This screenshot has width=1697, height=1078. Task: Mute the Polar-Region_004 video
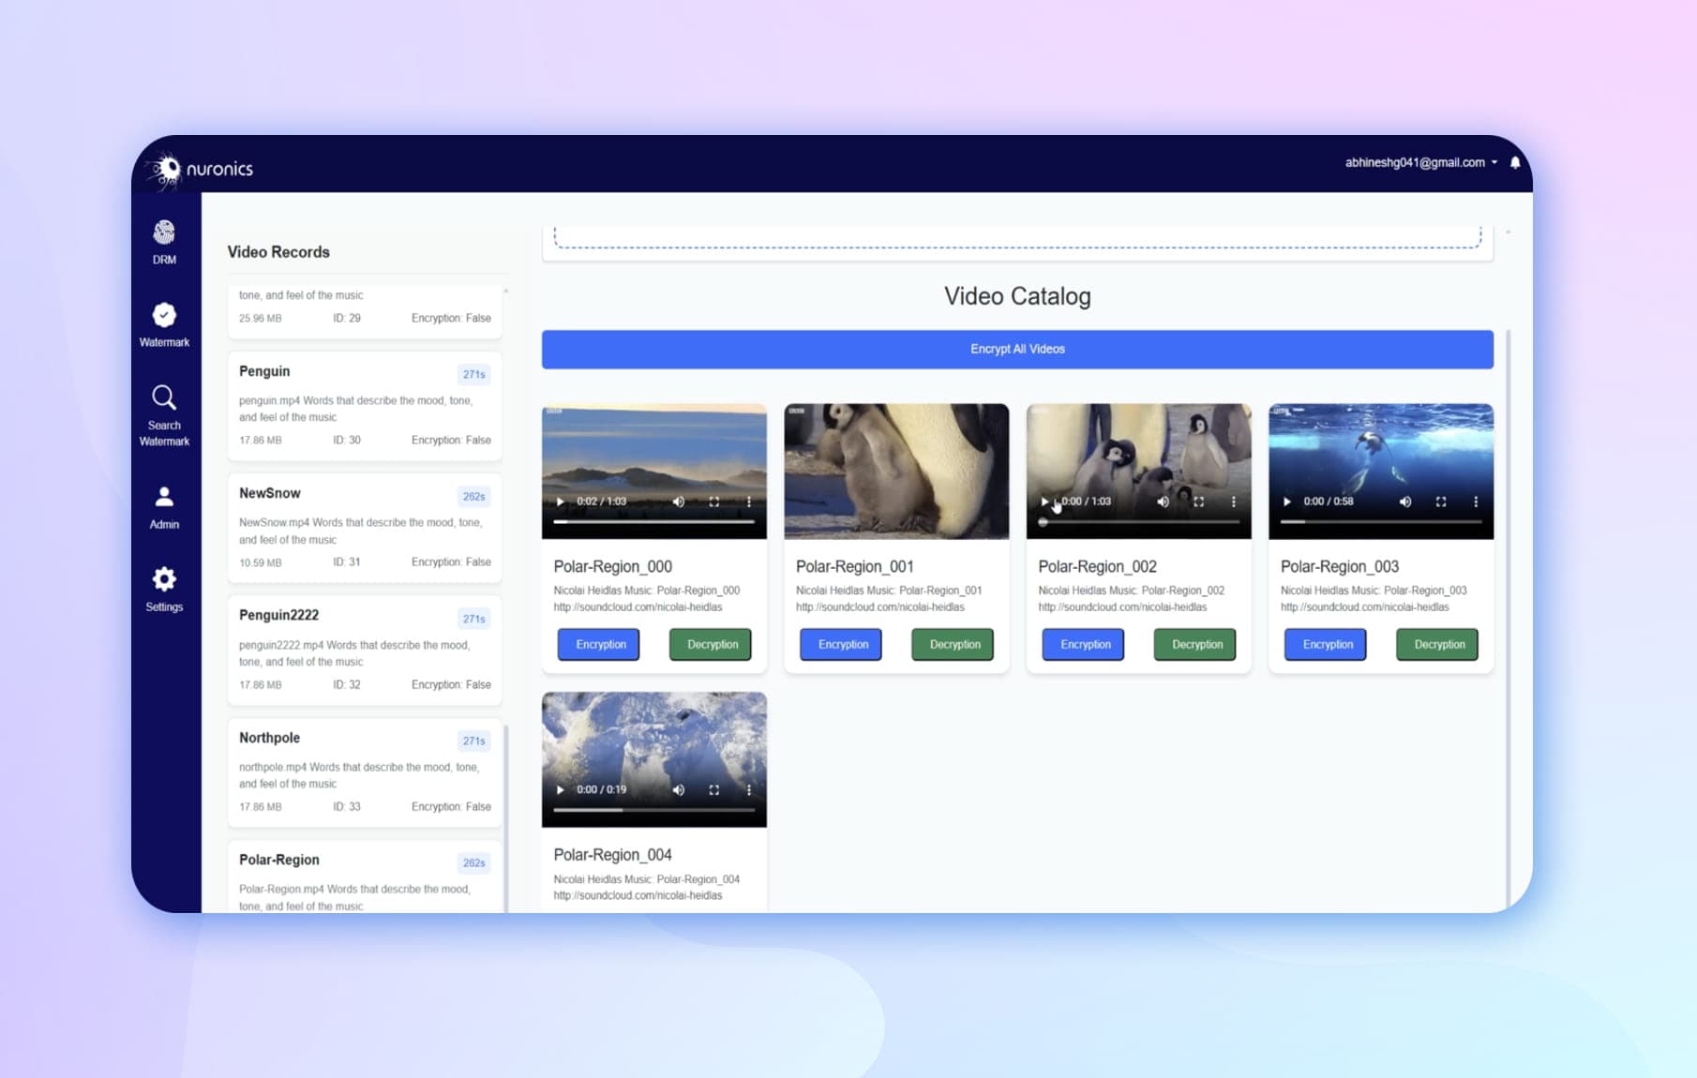point(679,789)
